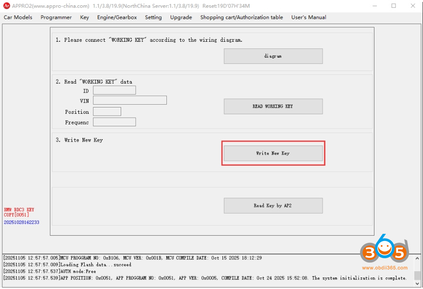Open the Setting menu
The image size is (423, 289).
tap(153, 17)
